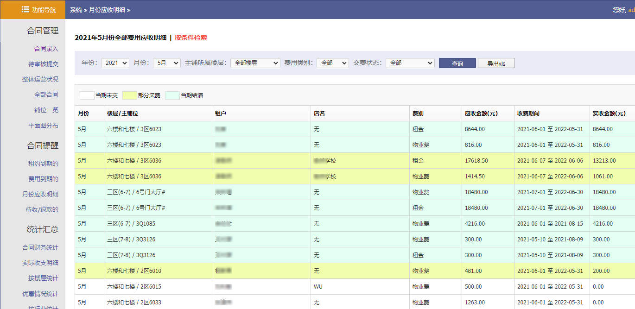Screen dimensions: 635x309
Task: Click the yellow 部分欠费 legend swatch
Action: tap(129, 95)
